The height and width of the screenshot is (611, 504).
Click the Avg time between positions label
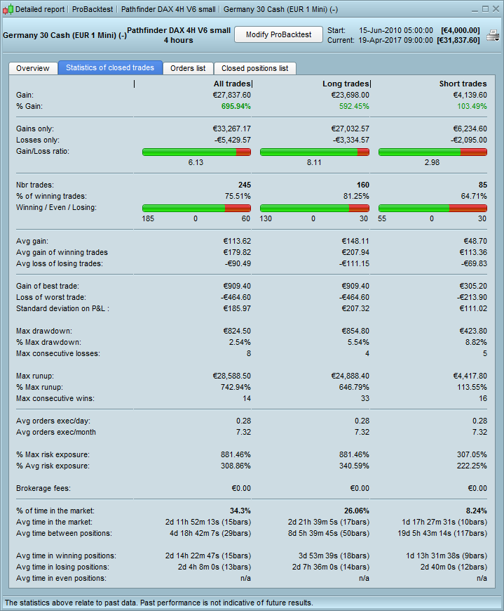point(64,533)
